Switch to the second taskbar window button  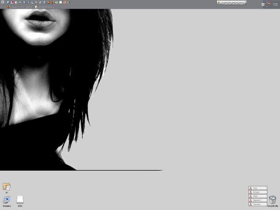[x=45, y=7]
